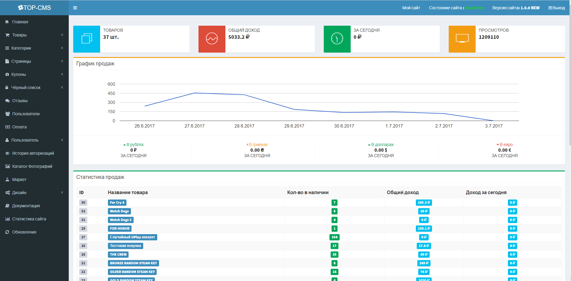Click the picture icon beside Каталог Фотографий

pyautogui.click(x=7, y=166)
